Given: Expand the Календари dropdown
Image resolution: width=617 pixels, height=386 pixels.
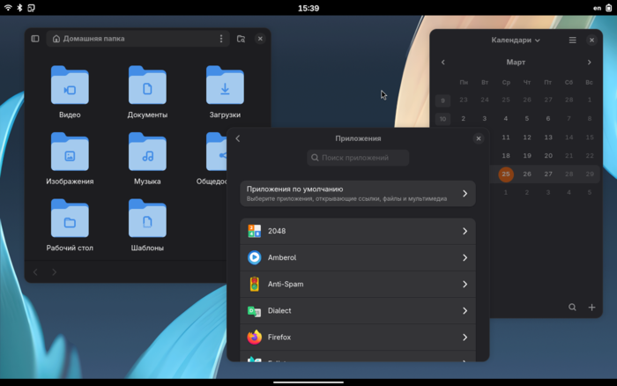Looking at the screenshot, I should coord(516,41).
